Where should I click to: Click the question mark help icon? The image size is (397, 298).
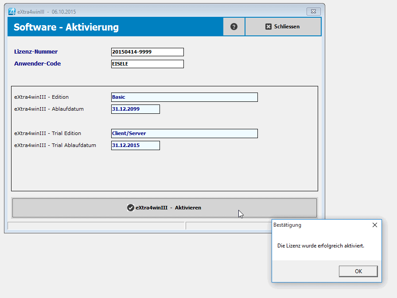[234, 27]
